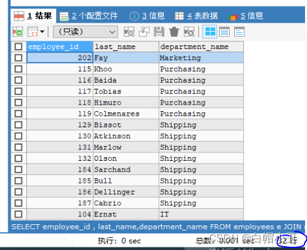Select the cell with employee id 129

click(60, 125)
